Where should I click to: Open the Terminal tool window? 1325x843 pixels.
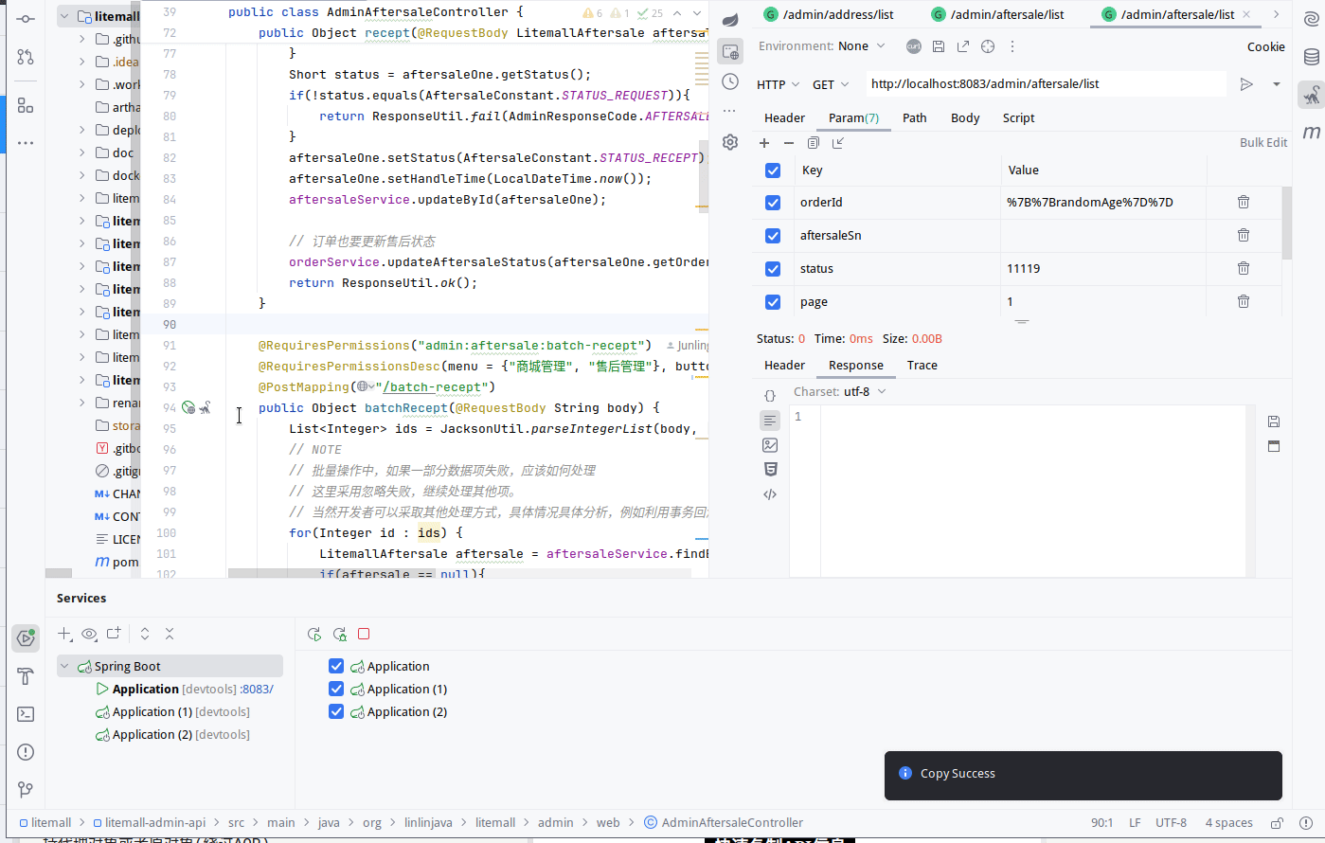(x=26, y=714)
